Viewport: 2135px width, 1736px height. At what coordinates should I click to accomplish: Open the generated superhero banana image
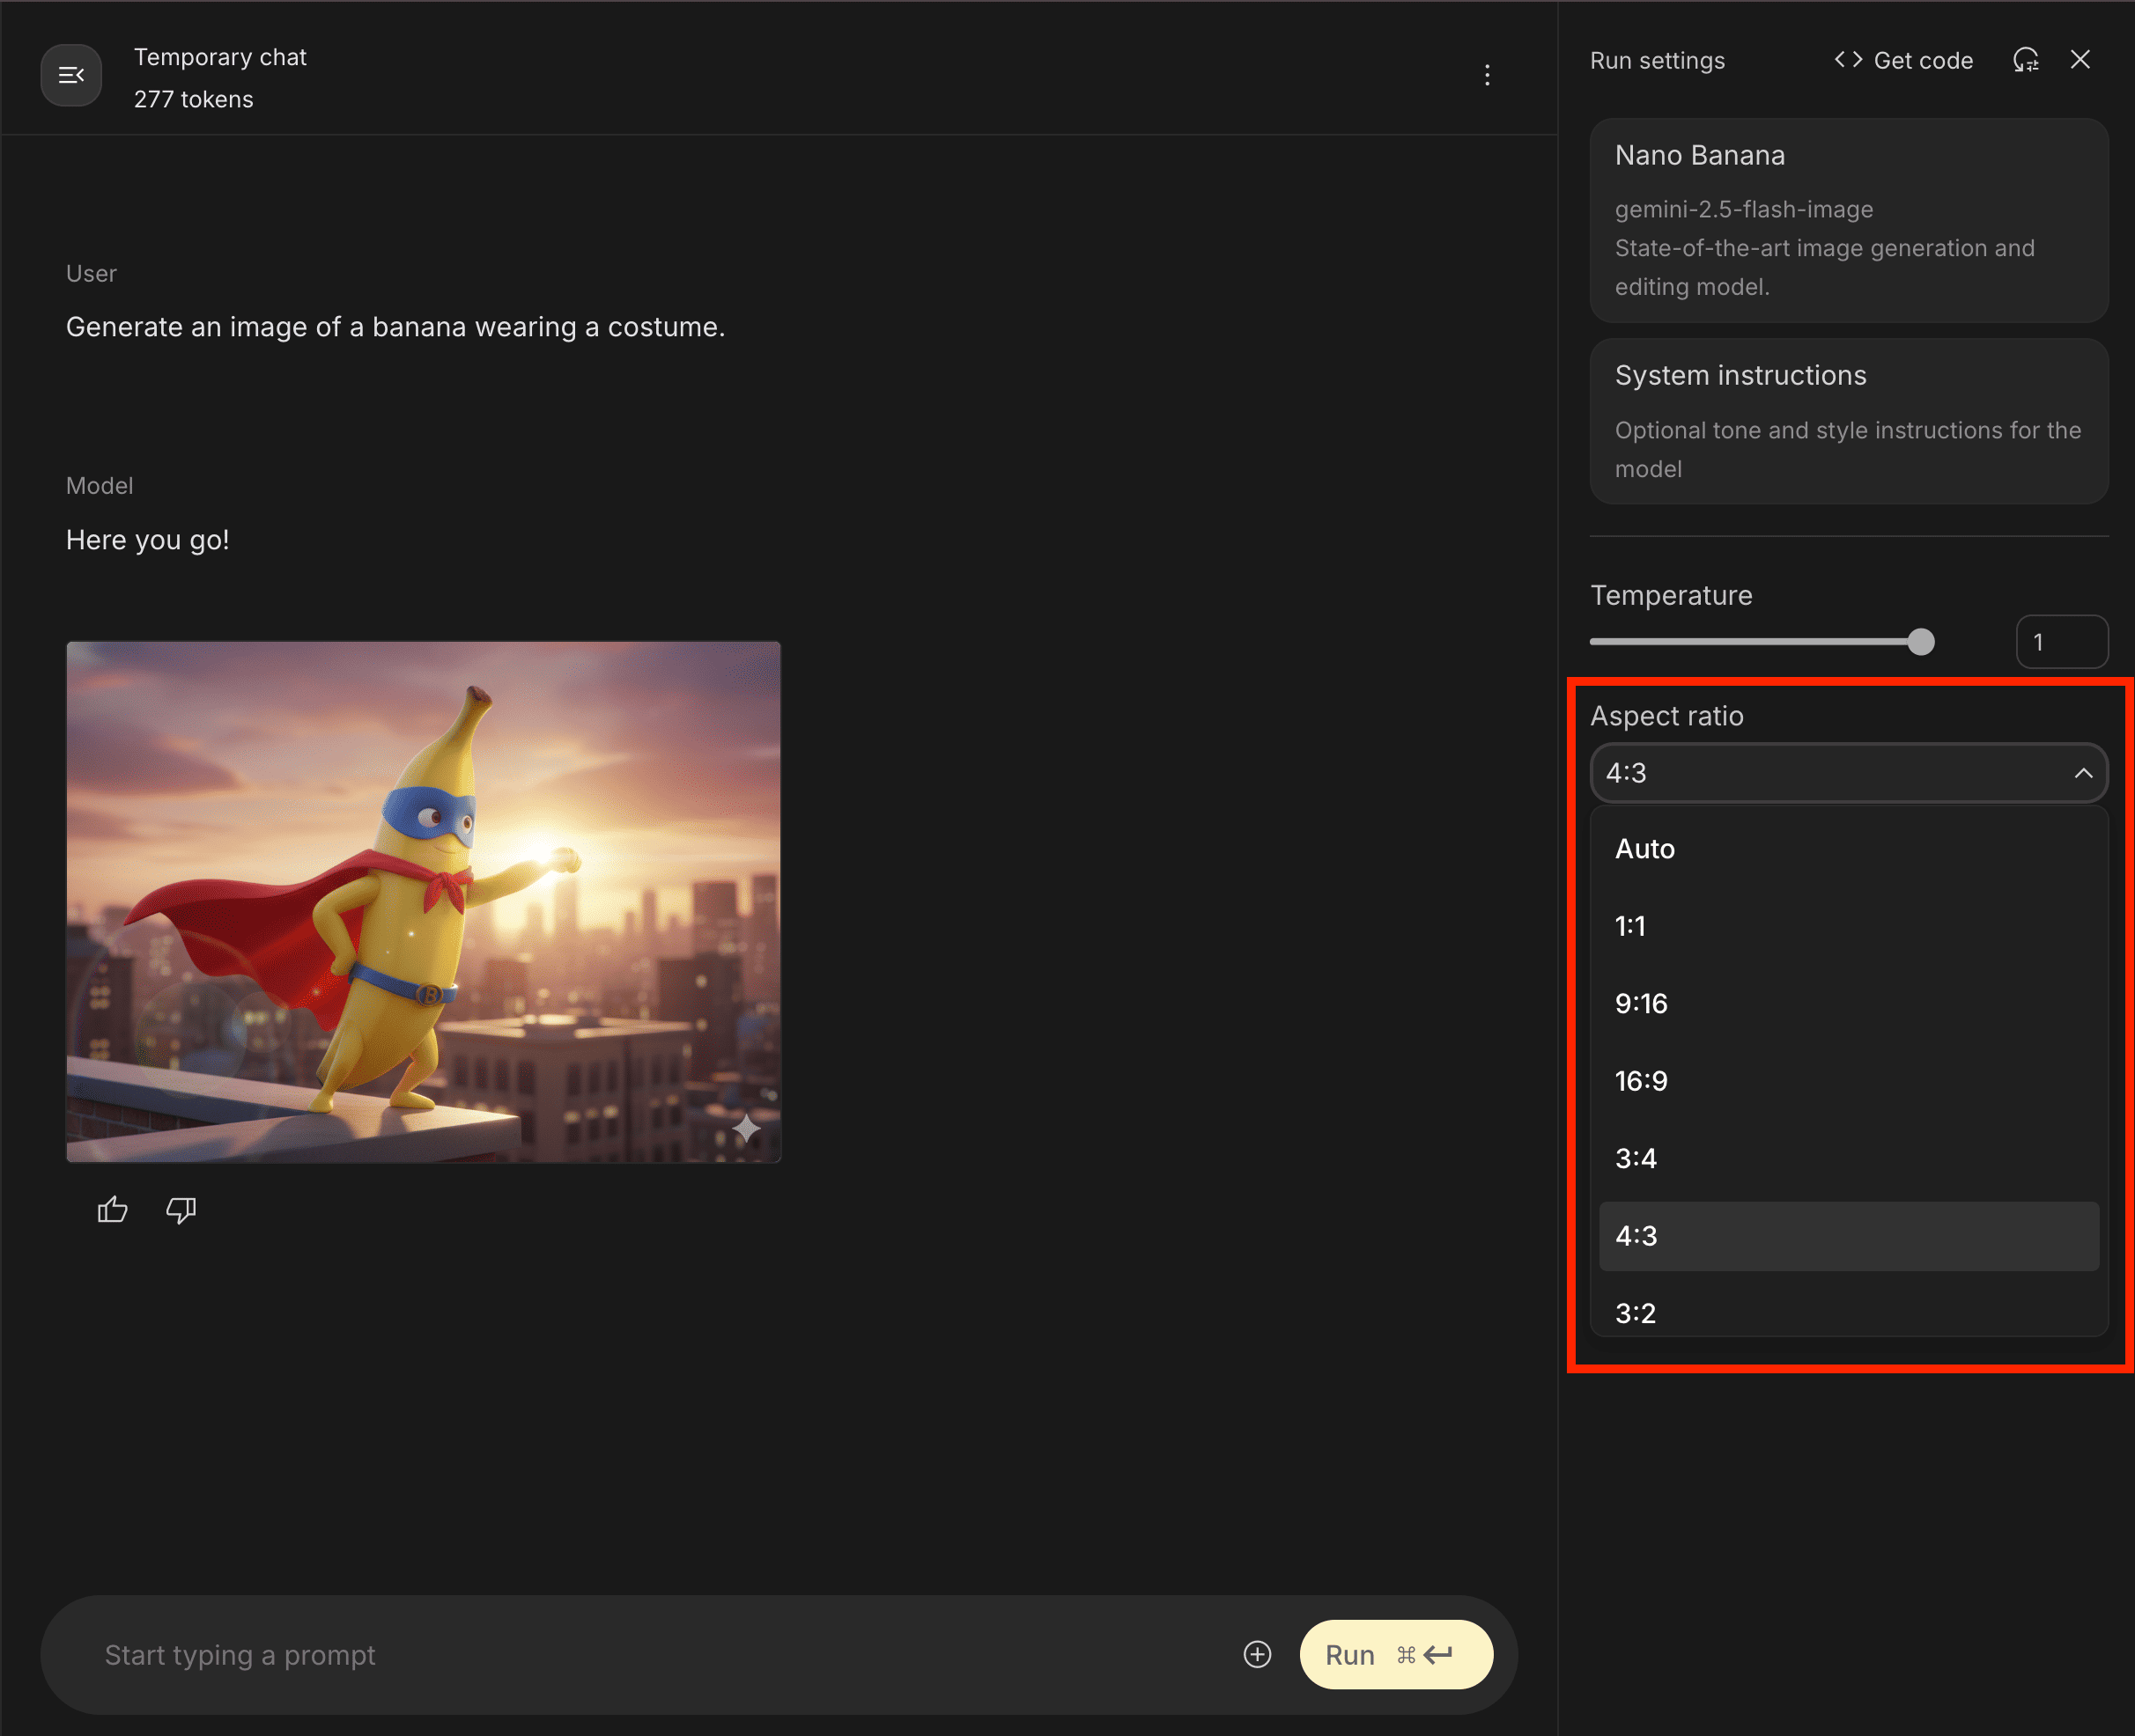423,901
